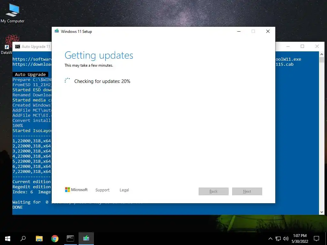Click the 'Waiting for 0' console line
This screenshot has height=245, width=327.
[x=30, y=202]
